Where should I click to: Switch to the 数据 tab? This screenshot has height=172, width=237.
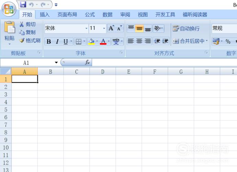coord(107,15)
